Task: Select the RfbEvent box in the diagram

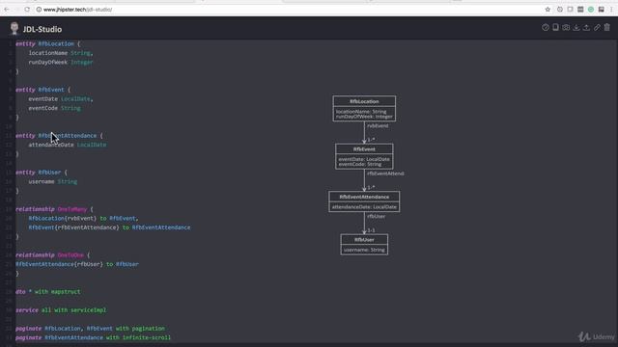Action: 364,156
